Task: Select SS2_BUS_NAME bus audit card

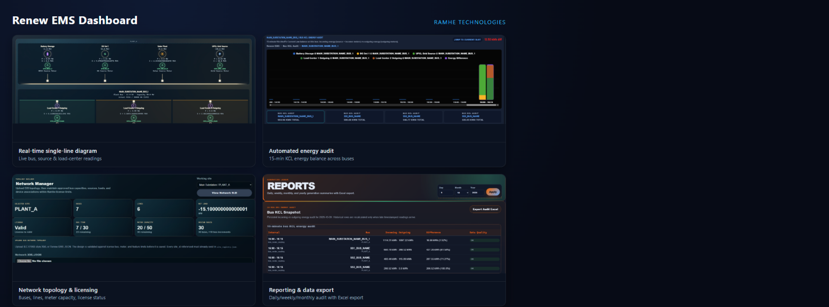Action: click(x=413, y=117)
